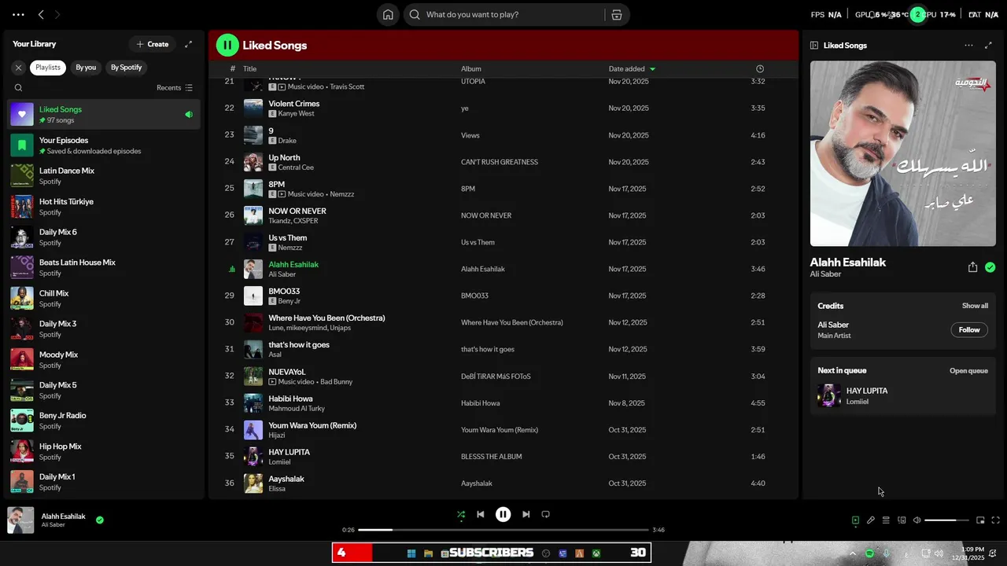This screenshot has height=566, width=1007.
Task: Go to Spotify Home
Action: [388, 14]
